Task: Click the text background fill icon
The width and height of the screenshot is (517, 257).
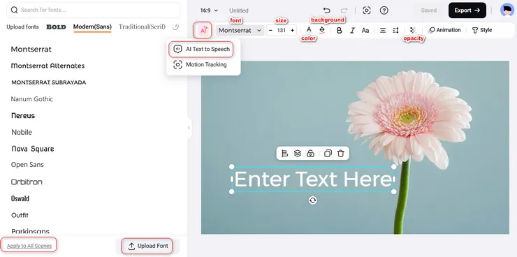Action: (x=322, y=30)
